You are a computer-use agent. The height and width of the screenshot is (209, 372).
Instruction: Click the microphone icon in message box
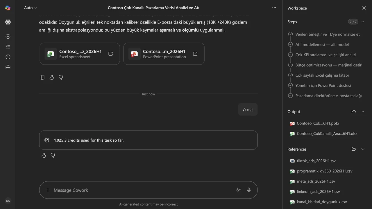(x=249, y=190)
